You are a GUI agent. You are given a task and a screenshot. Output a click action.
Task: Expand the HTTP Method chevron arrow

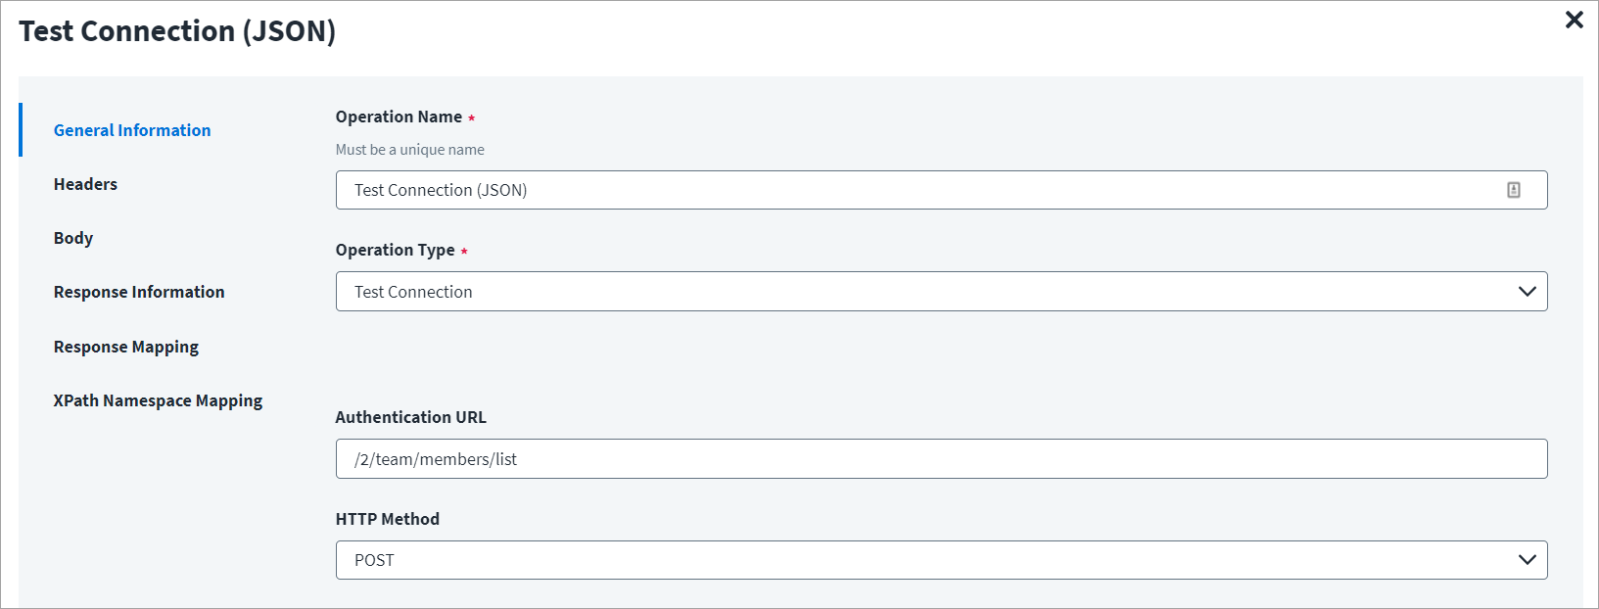(1527, 560)
